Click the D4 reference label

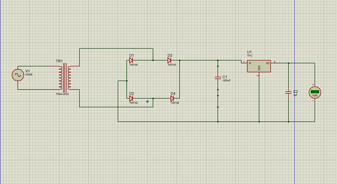pos(173,93)
